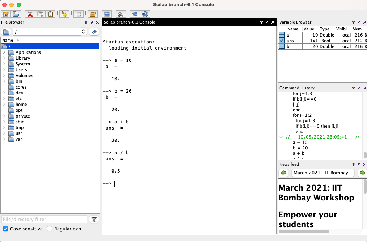Click the Paste clipboard icon
This screenshot has height=242, width=367.
point(50,14)
